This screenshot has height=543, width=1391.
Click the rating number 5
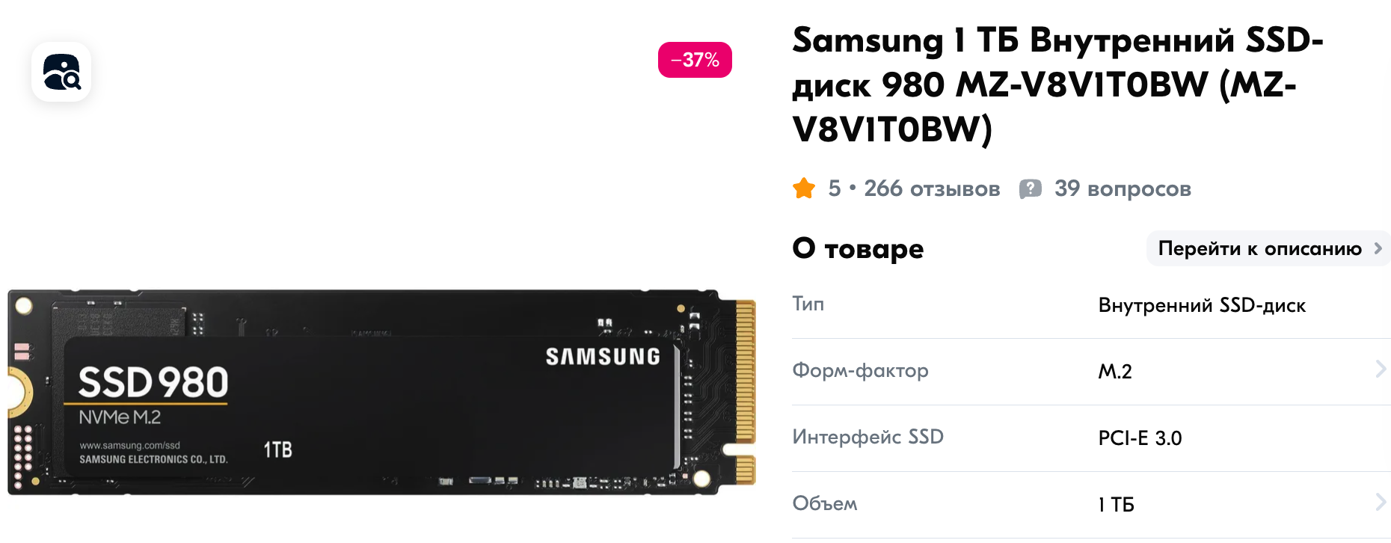point(835,188)
